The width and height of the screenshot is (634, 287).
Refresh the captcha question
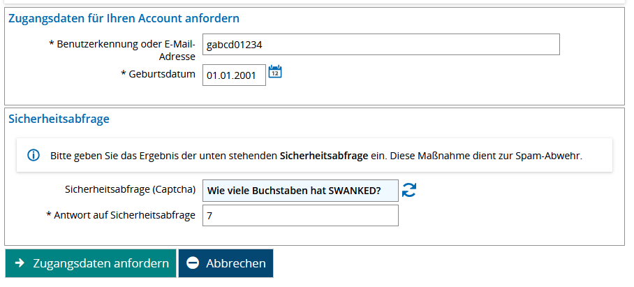409,190
